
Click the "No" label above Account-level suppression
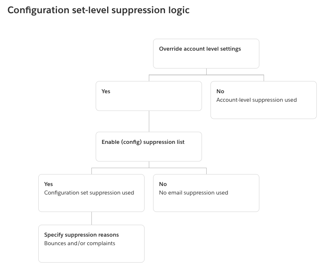pos(220,92)
